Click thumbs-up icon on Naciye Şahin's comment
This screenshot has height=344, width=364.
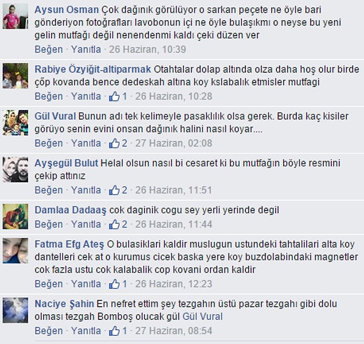pos(114,331)
